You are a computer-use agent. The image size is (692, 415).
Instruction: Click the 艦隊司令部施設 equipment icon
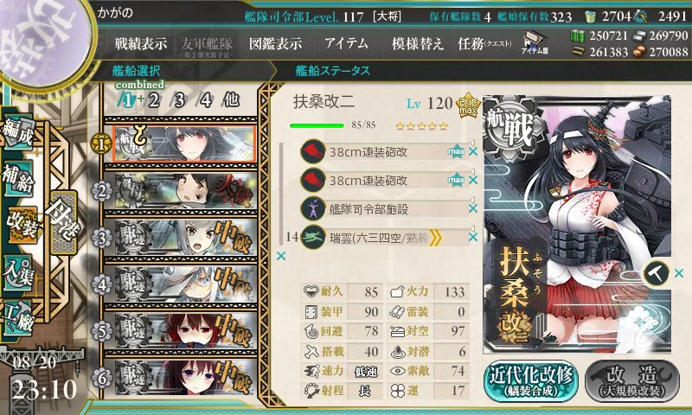pyautogui.click(x=313, y=209)
